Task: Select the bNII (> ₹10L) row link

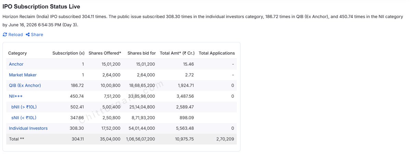Action: (24, 107)
